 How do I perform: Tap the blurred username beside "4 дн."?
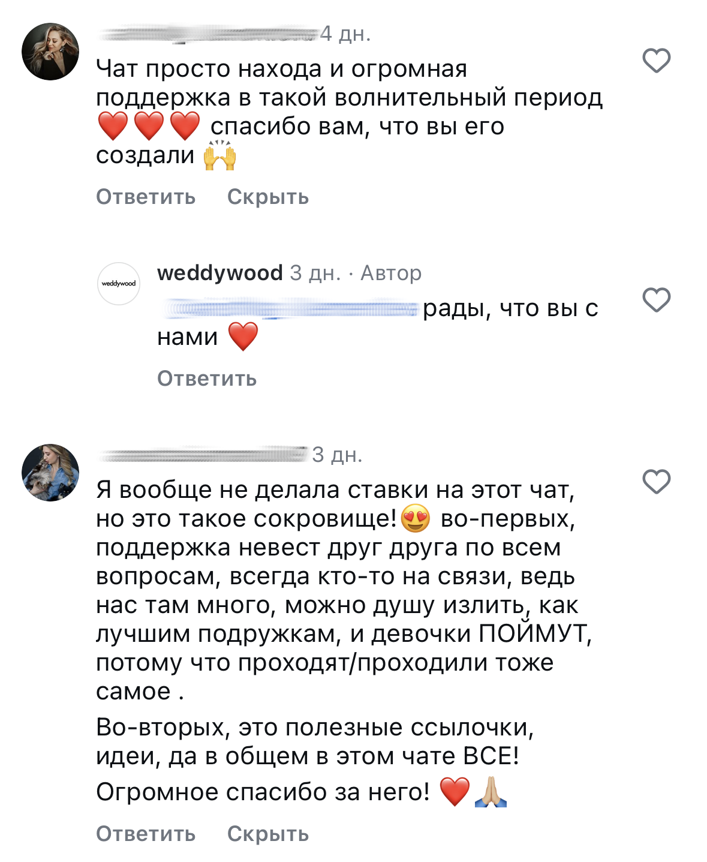point(207,34)
